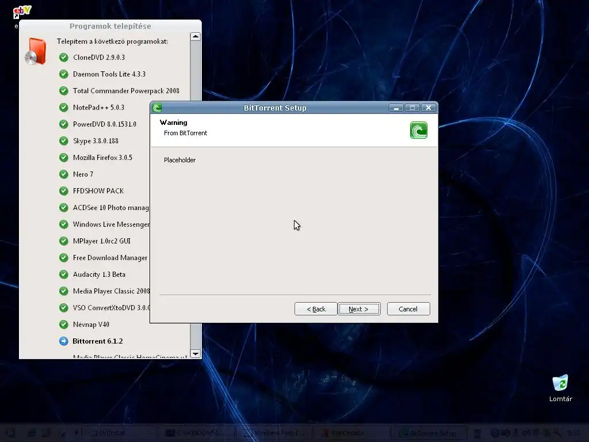Select the FFDSHOW PACK entry

click(98, 191)
